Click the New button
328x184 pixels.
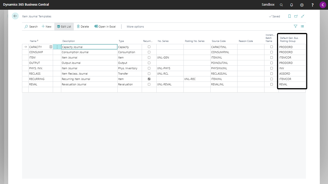point(46,27)
